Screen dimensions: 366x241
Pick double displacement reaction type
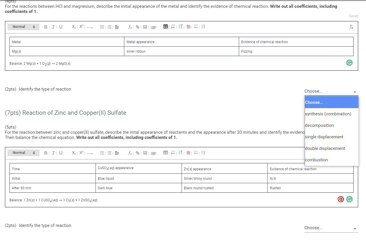coord(331,148)
